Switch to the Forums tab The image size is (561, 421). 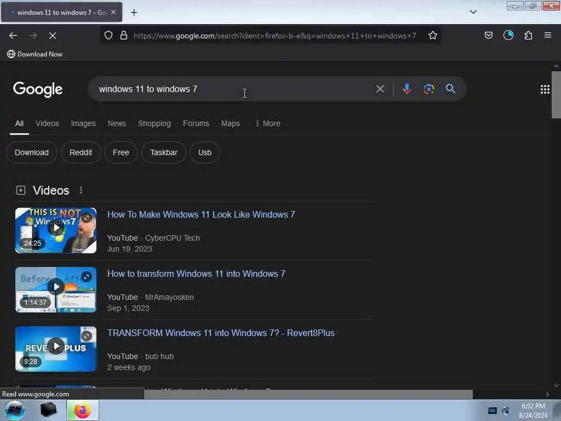point(196,123)
